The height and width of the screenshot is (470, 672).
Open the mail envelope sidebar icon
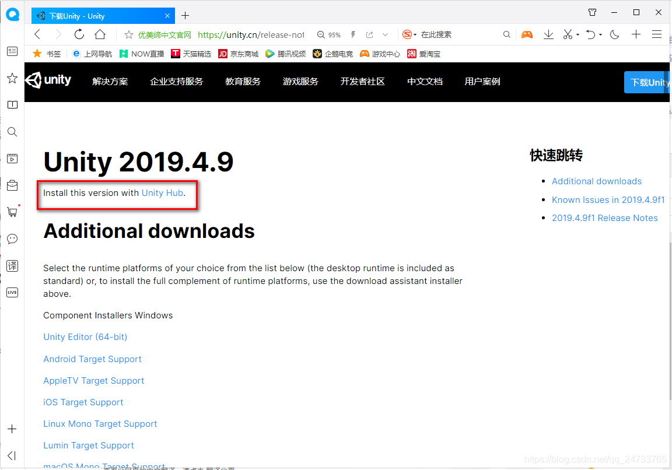click(x=12, y=185)
